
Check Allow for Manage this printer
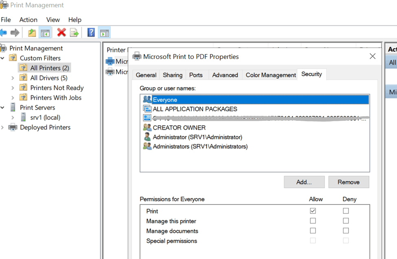pos(313,221)
